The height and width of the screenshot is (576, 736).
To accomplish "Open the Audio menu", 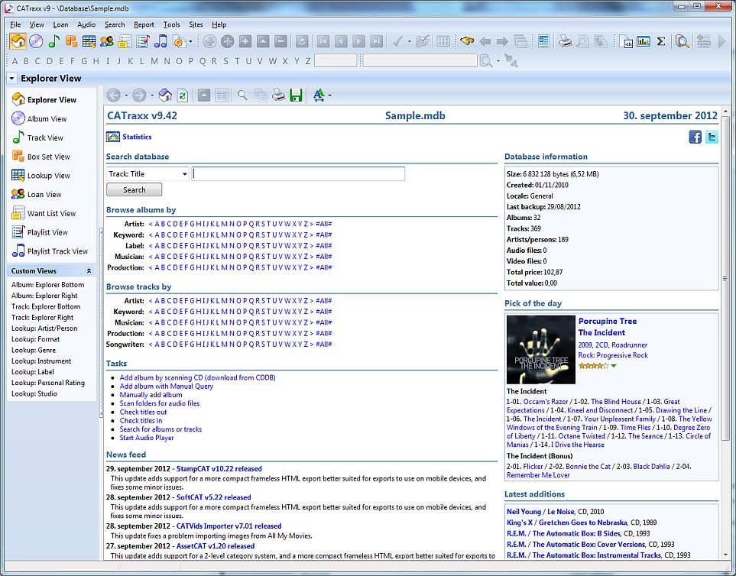I will pyautogui.click(x=86, y=24).
